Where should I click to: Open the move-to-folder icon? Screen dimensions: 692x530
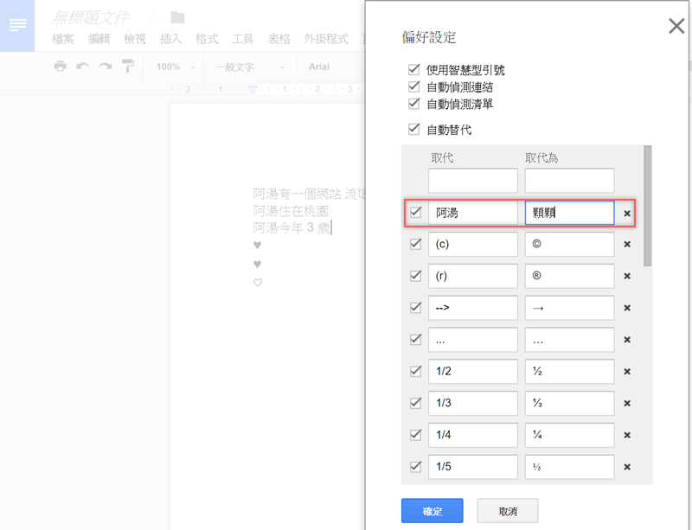coord(177,17)
